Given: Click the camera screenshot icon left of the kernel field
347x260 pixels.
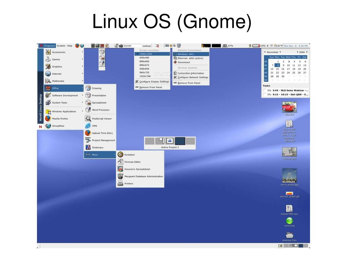Looking at the screenshot, I should (121, 46).
